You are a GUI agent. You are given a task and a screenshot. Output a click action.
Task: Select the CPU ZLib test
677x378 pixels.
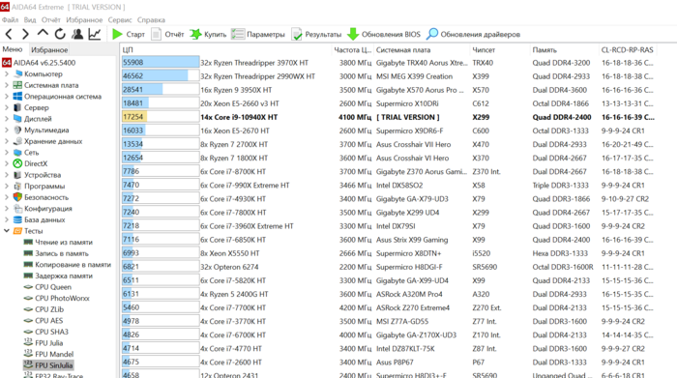pos(49,309)
